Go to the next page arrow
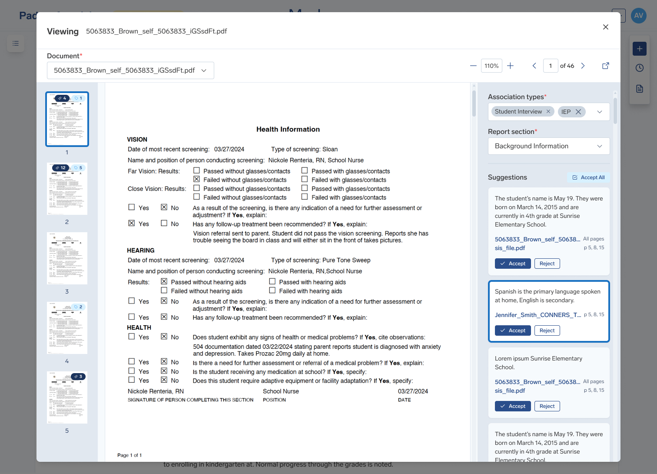Image resolution: width=657 pixels, height=474 pixels. click(583, 66)
